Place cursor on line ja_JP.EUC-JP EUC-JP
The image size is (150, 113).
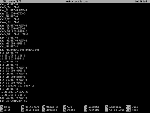[14, 92]
